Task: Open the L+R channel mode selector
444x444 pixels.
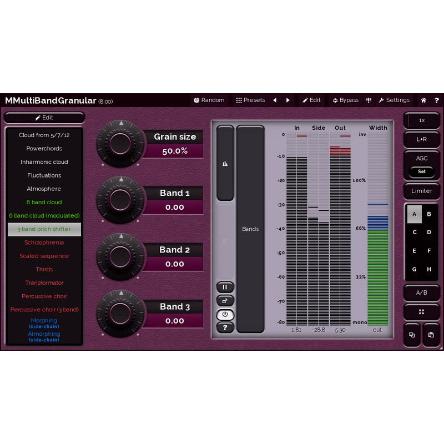Action: (x=422, y=139)
